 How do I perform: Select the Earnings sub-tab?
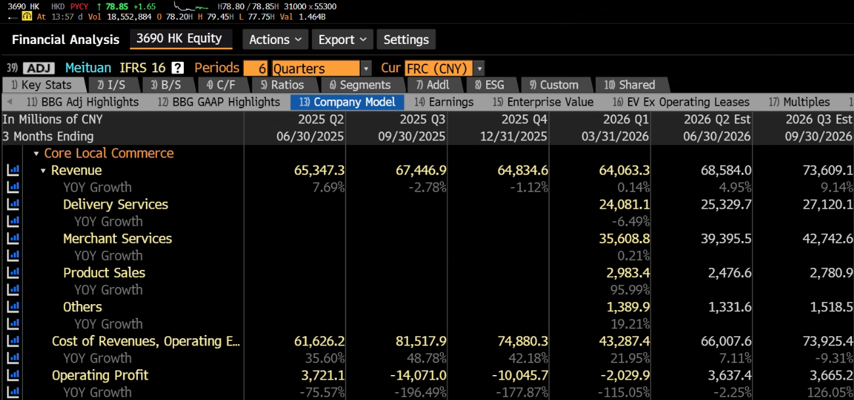click(x=444, y=102)
